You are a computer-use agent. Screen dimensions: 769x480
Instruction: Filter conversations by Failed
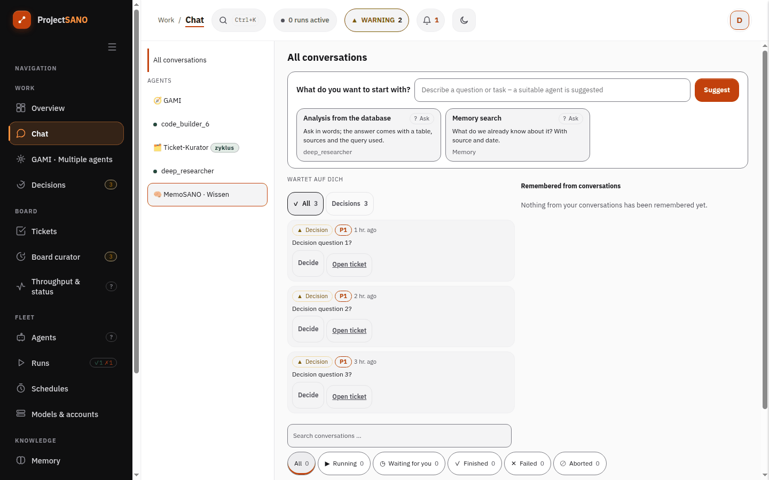[x=528, y=463]
